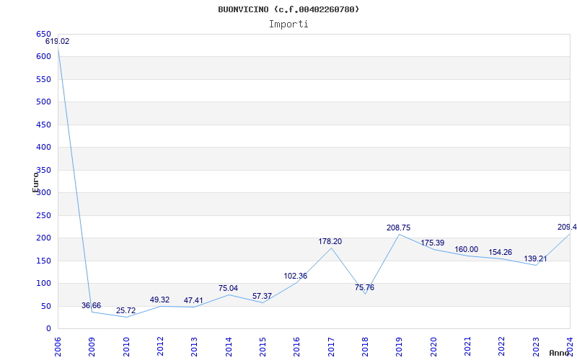Select the 619.02 data label
The image size is (577, 360).
click(x=58, y=42)
